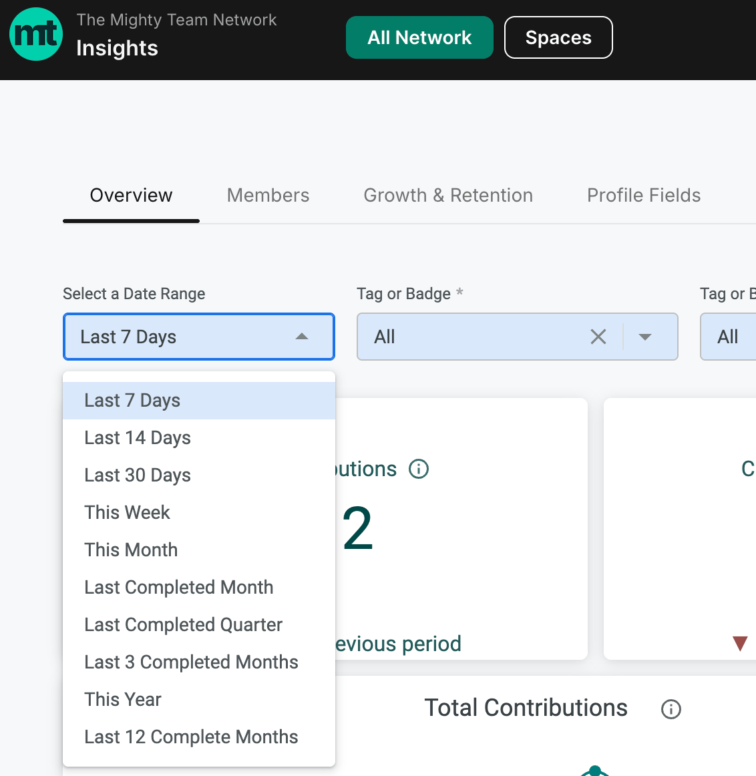This screenshot has width=756, height=776.
Task: Switch to Spaces view
Action: (x=558, y=37)
